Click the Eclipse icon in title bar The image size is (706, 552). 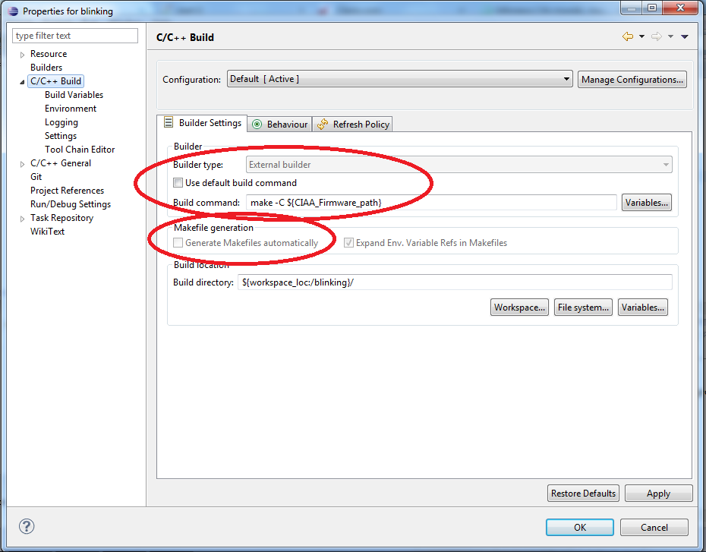[13, 11]
